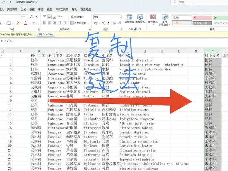228x171 pixels.
Task: Click 打开 OneDrive button
Action: pos(45,34)
